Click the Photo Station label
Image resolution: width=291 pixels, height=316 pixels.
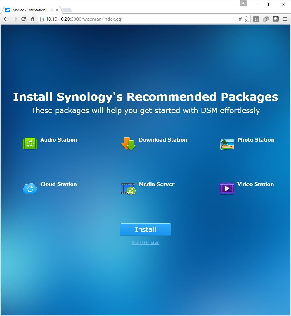pyautogui.click(x=256, y=140)
